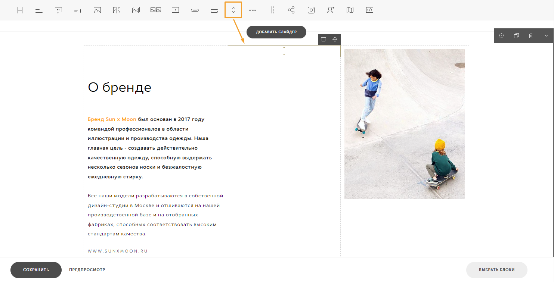Insert an Instagram feed element
This screenshot has width=554, height=282.
click(x=311, y=10)
